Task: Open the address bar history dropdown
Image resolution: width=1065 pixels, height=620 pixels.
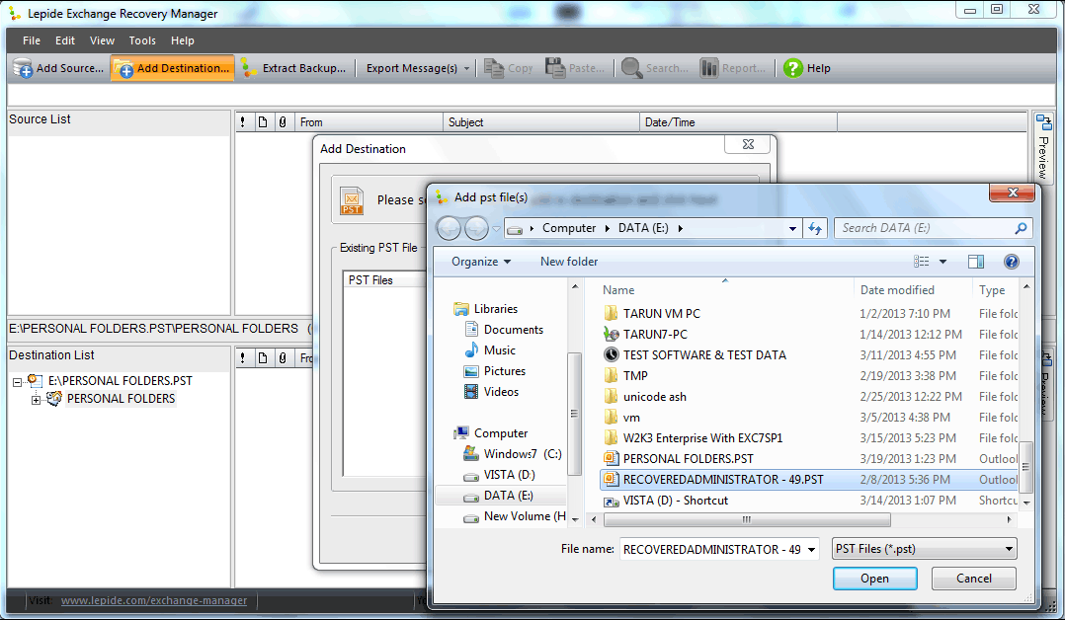Action: pyautogui.click(x=792, y=228)
